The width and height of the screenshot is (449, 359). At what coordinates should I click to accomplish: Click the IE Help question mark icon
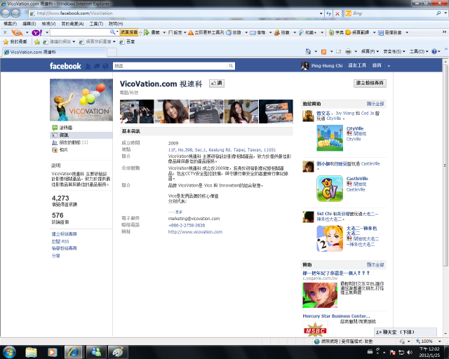pyautogui.click(x=434, y=51)
